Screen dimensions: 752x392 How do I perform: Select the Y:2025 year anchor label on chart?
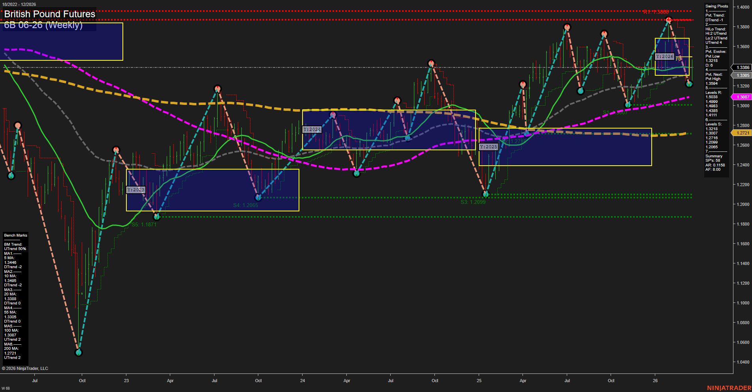pos(489,146)
